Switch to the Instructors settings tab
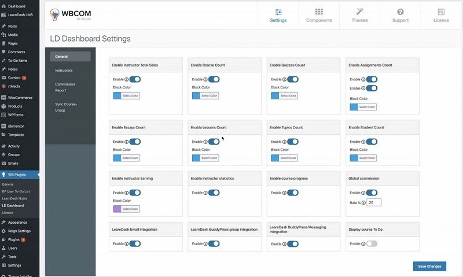463x277 pixels. [x=64, y=71]
